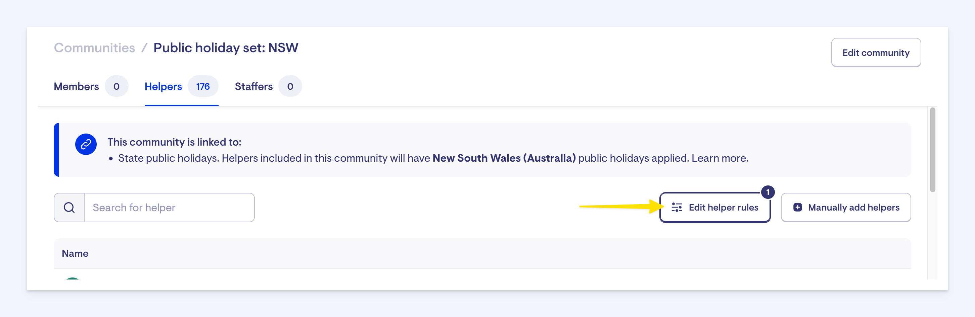Click the Staffers count badge showing 0
The width and height of the screenshot is (975, 317).
tap(290, 86)
